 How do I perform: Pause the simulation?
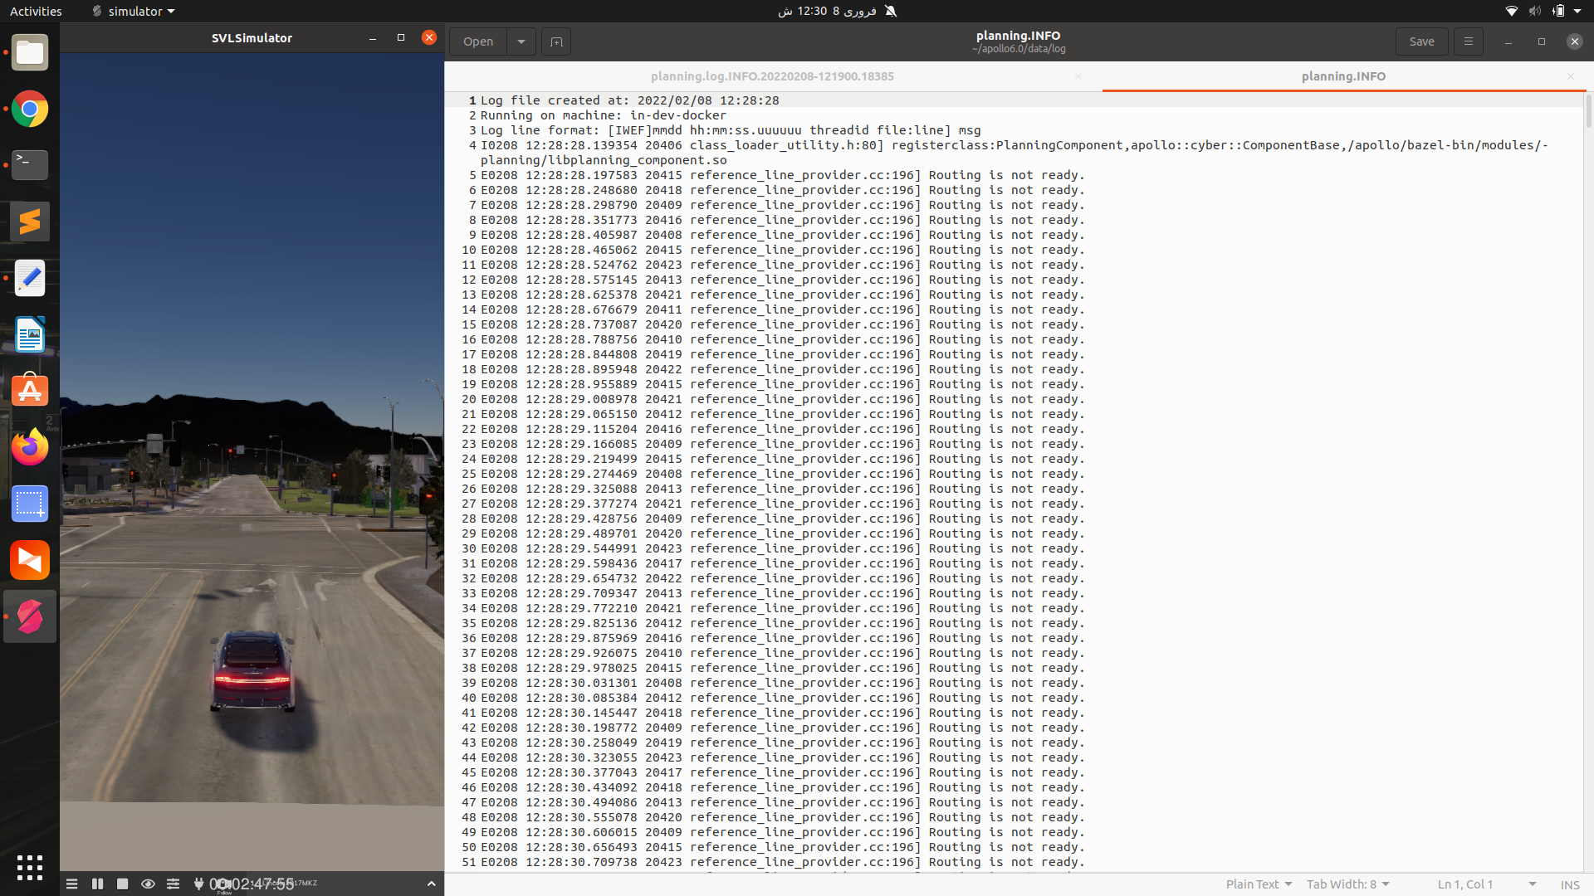[x=98, y=884]
